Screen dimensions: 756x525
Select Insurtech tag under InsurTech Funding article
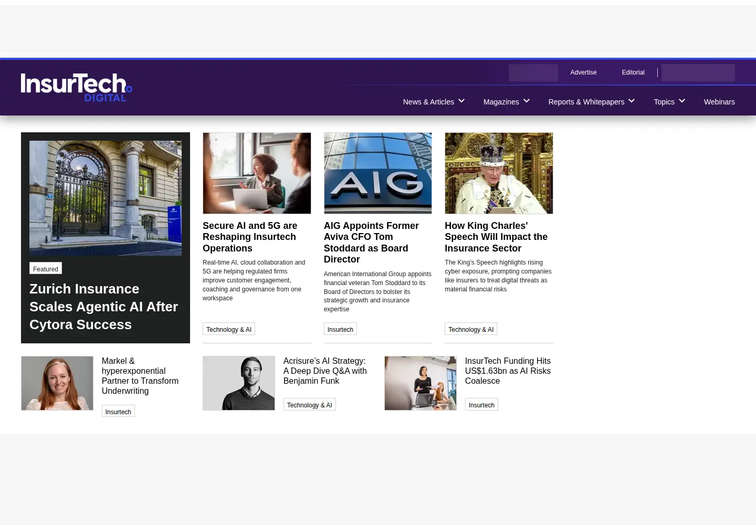(x=481, y=405)
